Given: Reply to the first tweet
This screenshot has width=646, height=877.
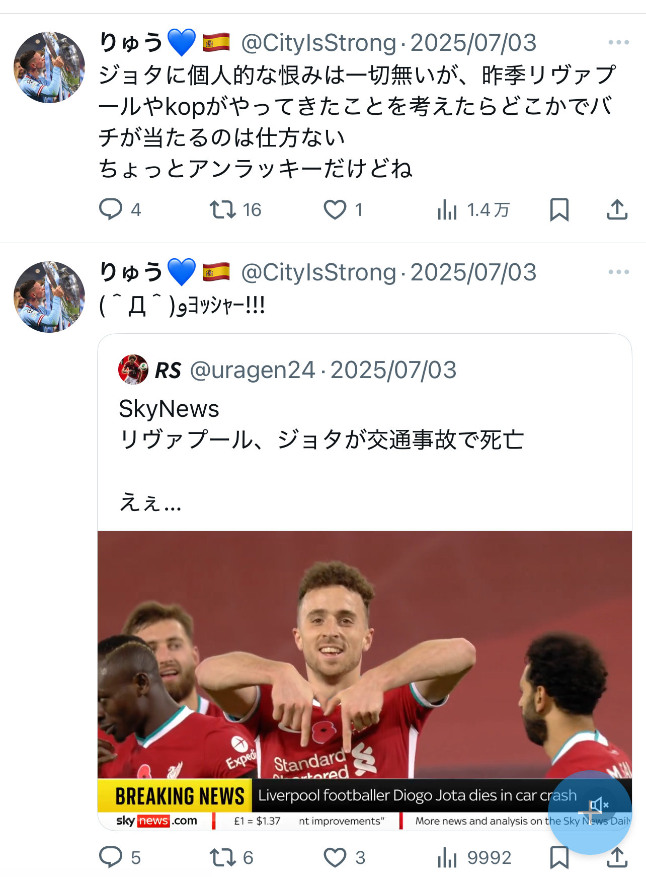Looking at the screenshot, I should click(111, 209).
